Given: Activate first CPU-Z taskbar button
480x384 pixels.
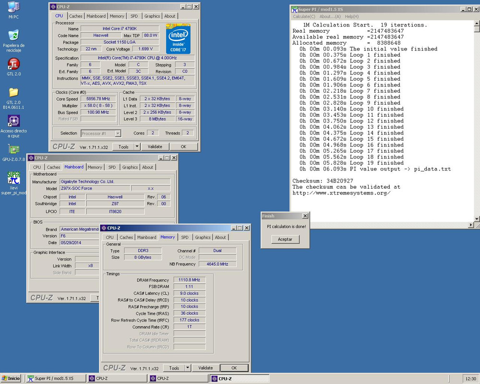Looking at the screenshot, I should [117, 379].
